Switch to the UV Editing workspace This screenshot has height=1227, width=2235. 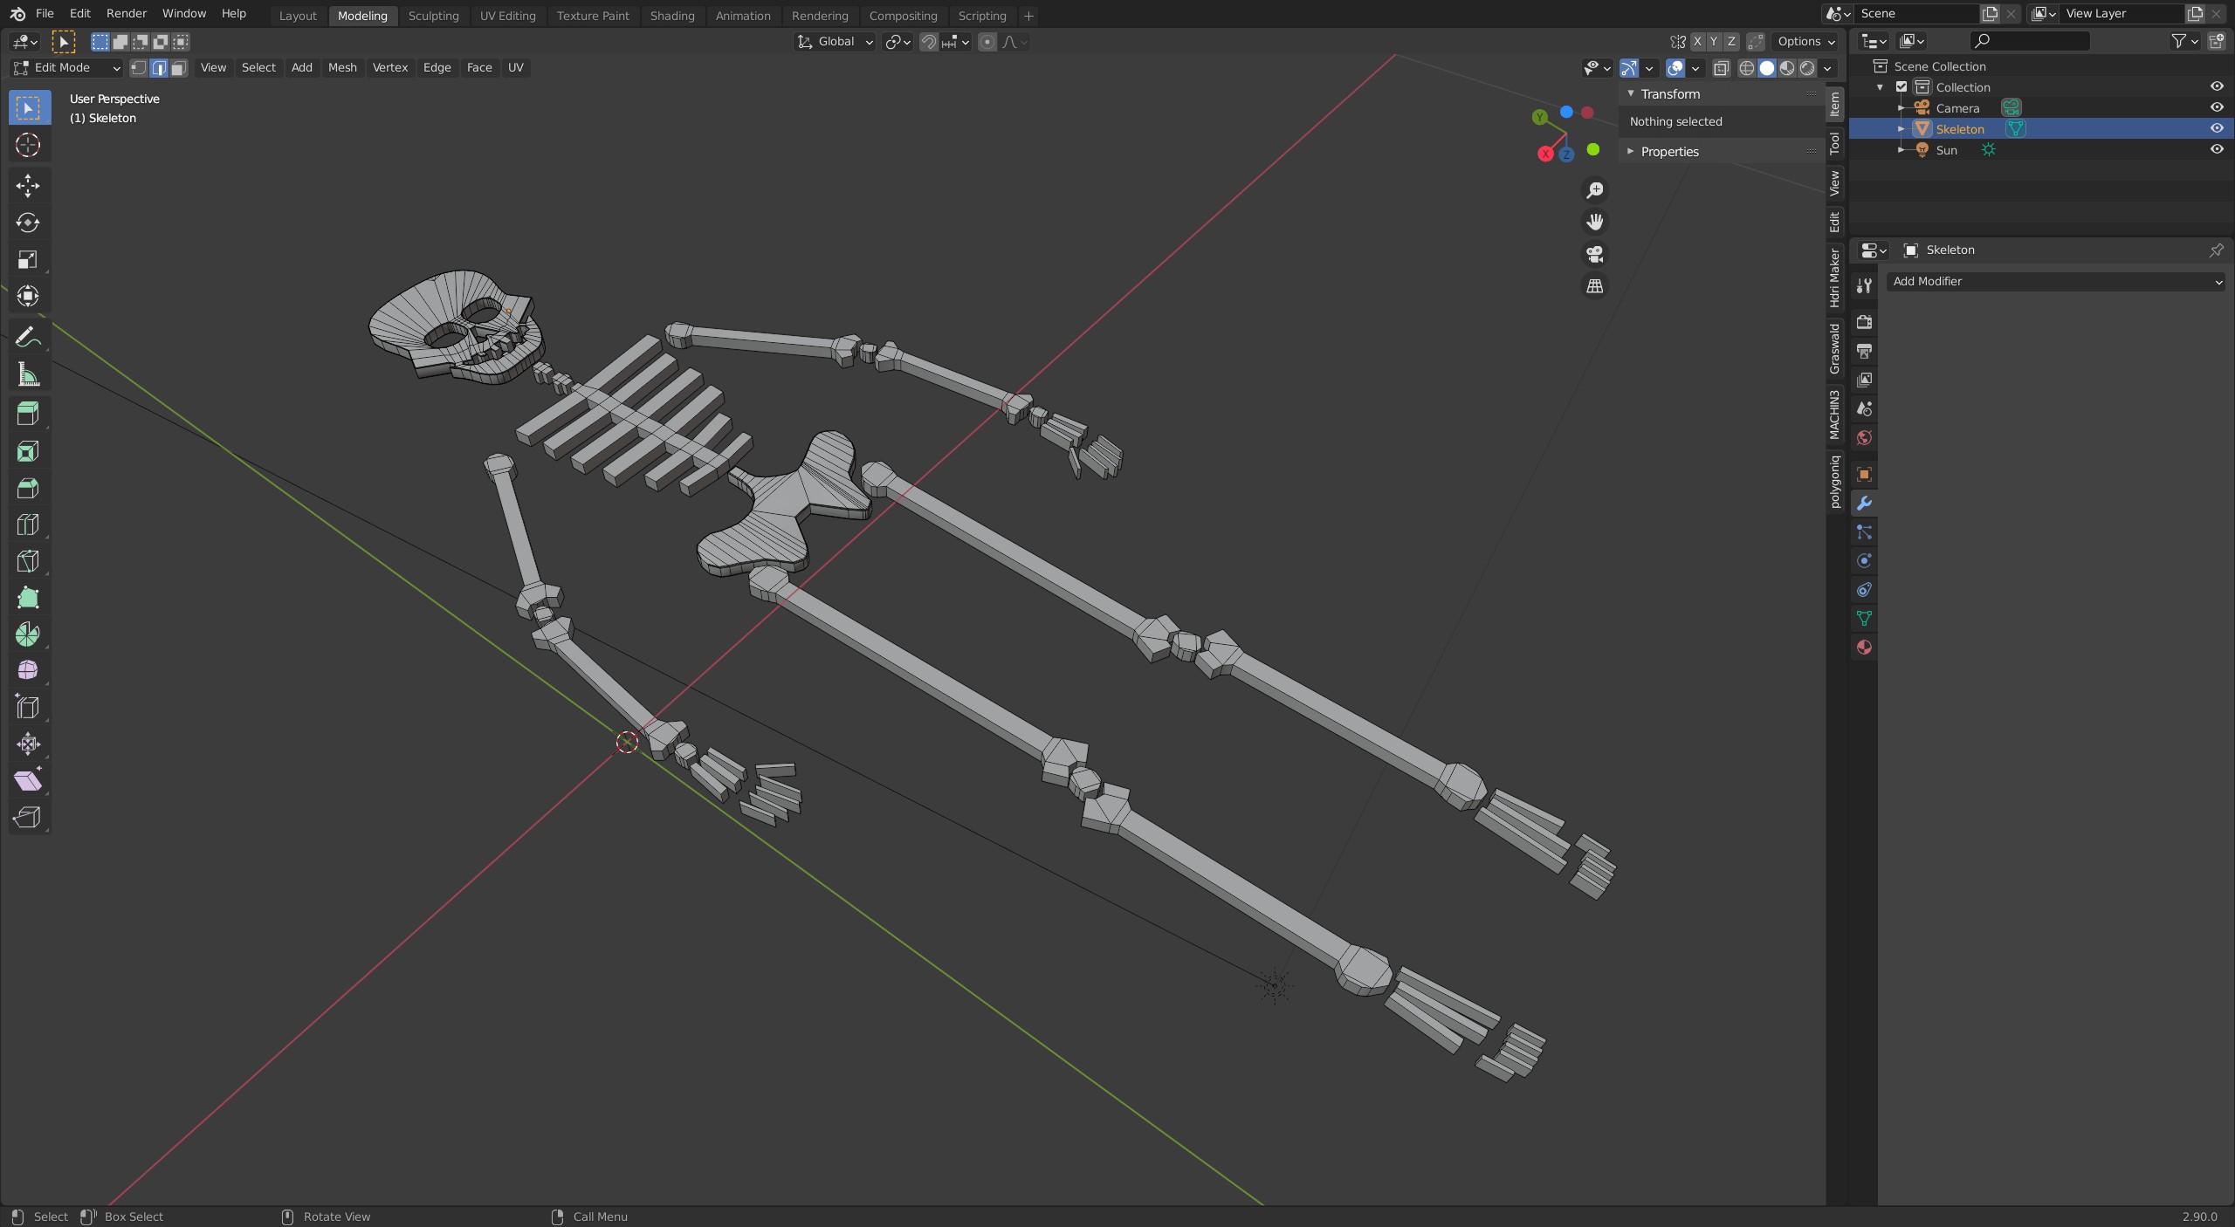[507, 16]
